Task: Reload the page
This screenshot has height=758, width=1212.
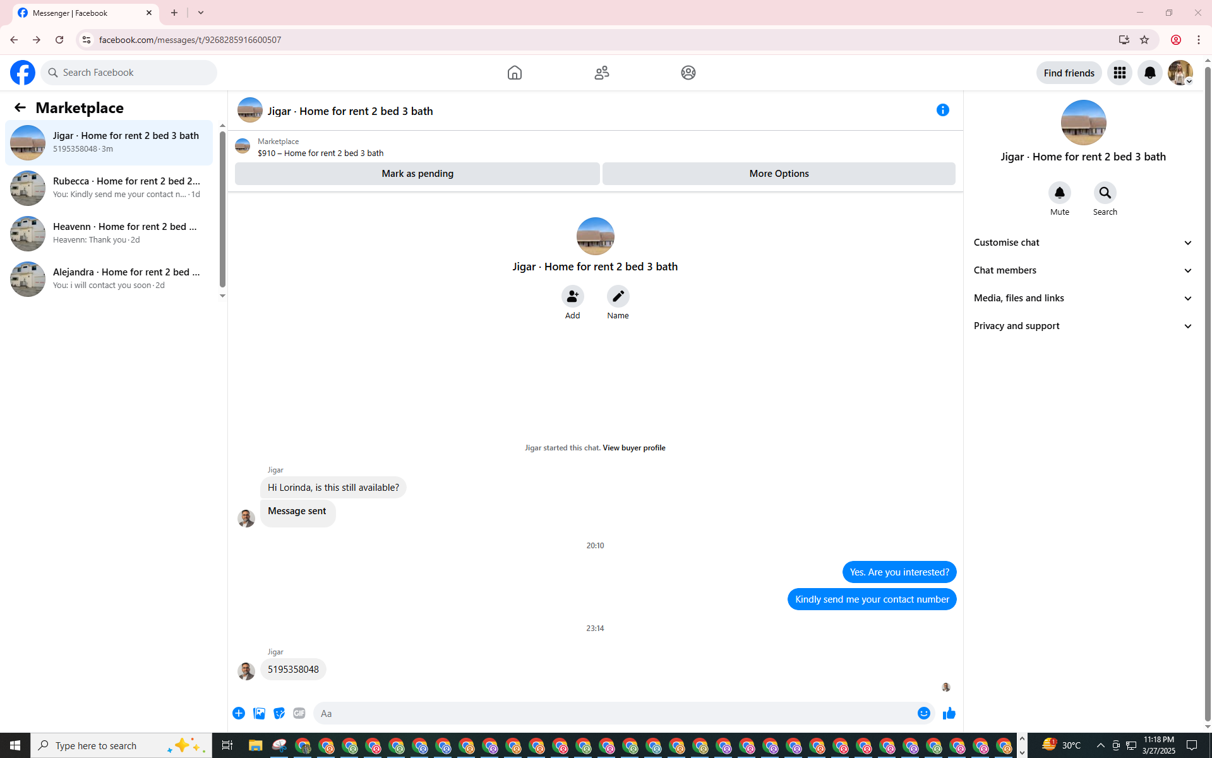Action: point(59,40)
